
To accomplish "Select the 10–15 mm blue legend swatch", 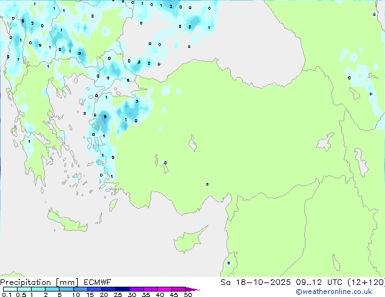I will tap(80, 289).
